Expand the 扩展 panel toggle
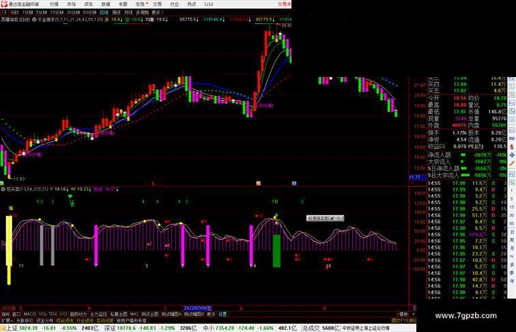 click(x=8, y=320)
